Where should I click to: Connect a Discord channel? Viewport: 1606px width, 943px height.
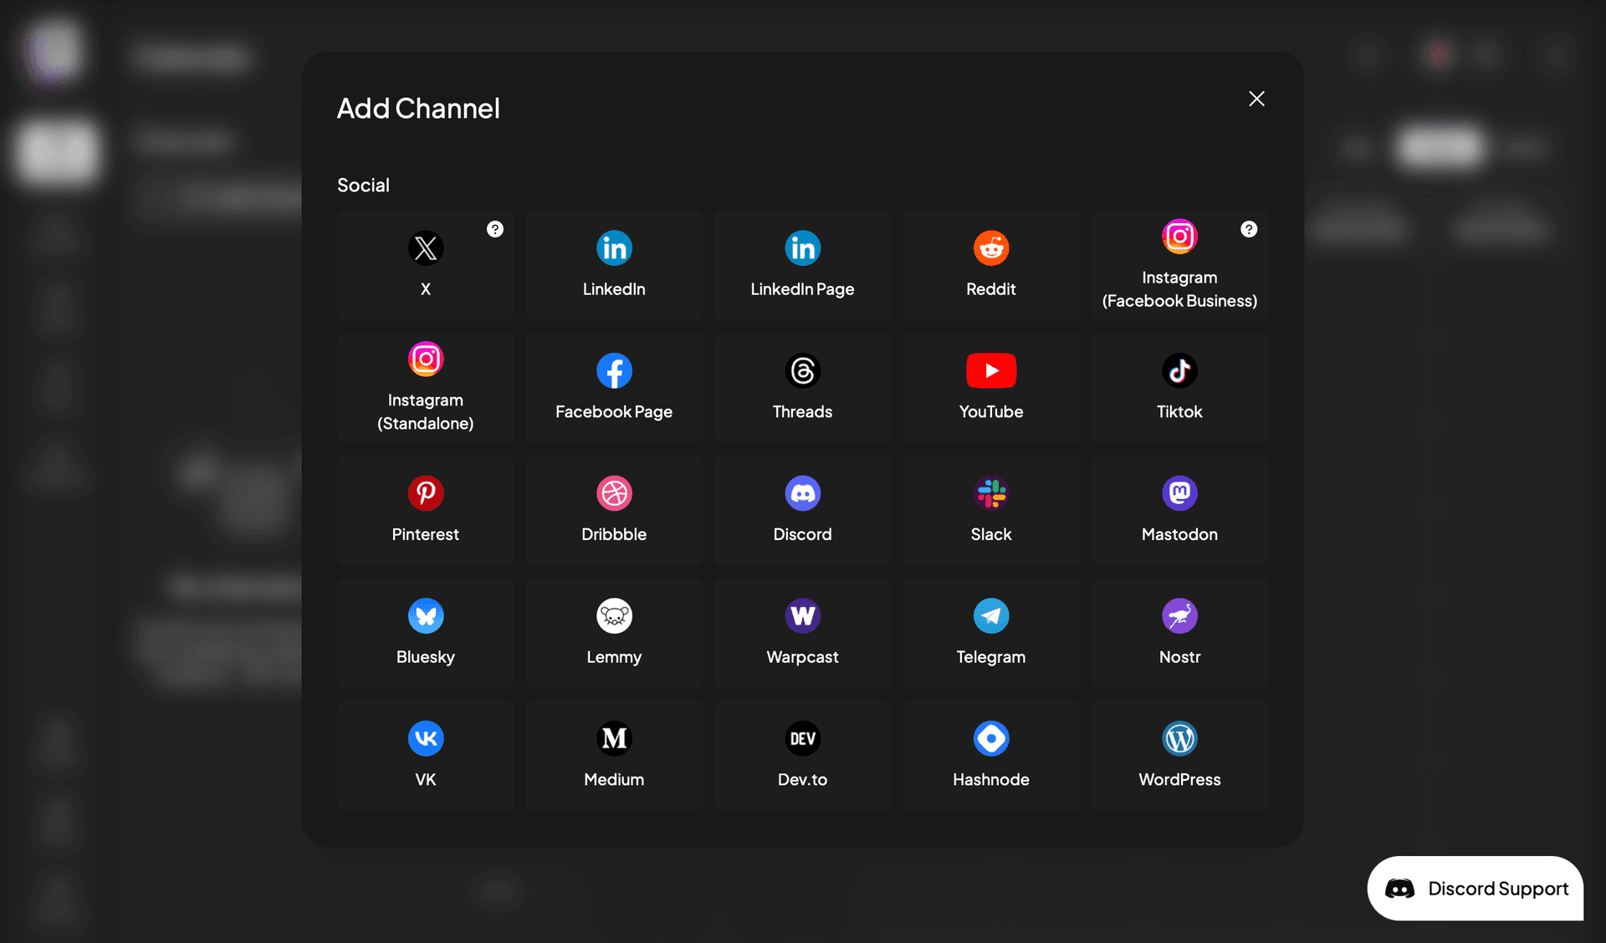click(x=802, y=510)
